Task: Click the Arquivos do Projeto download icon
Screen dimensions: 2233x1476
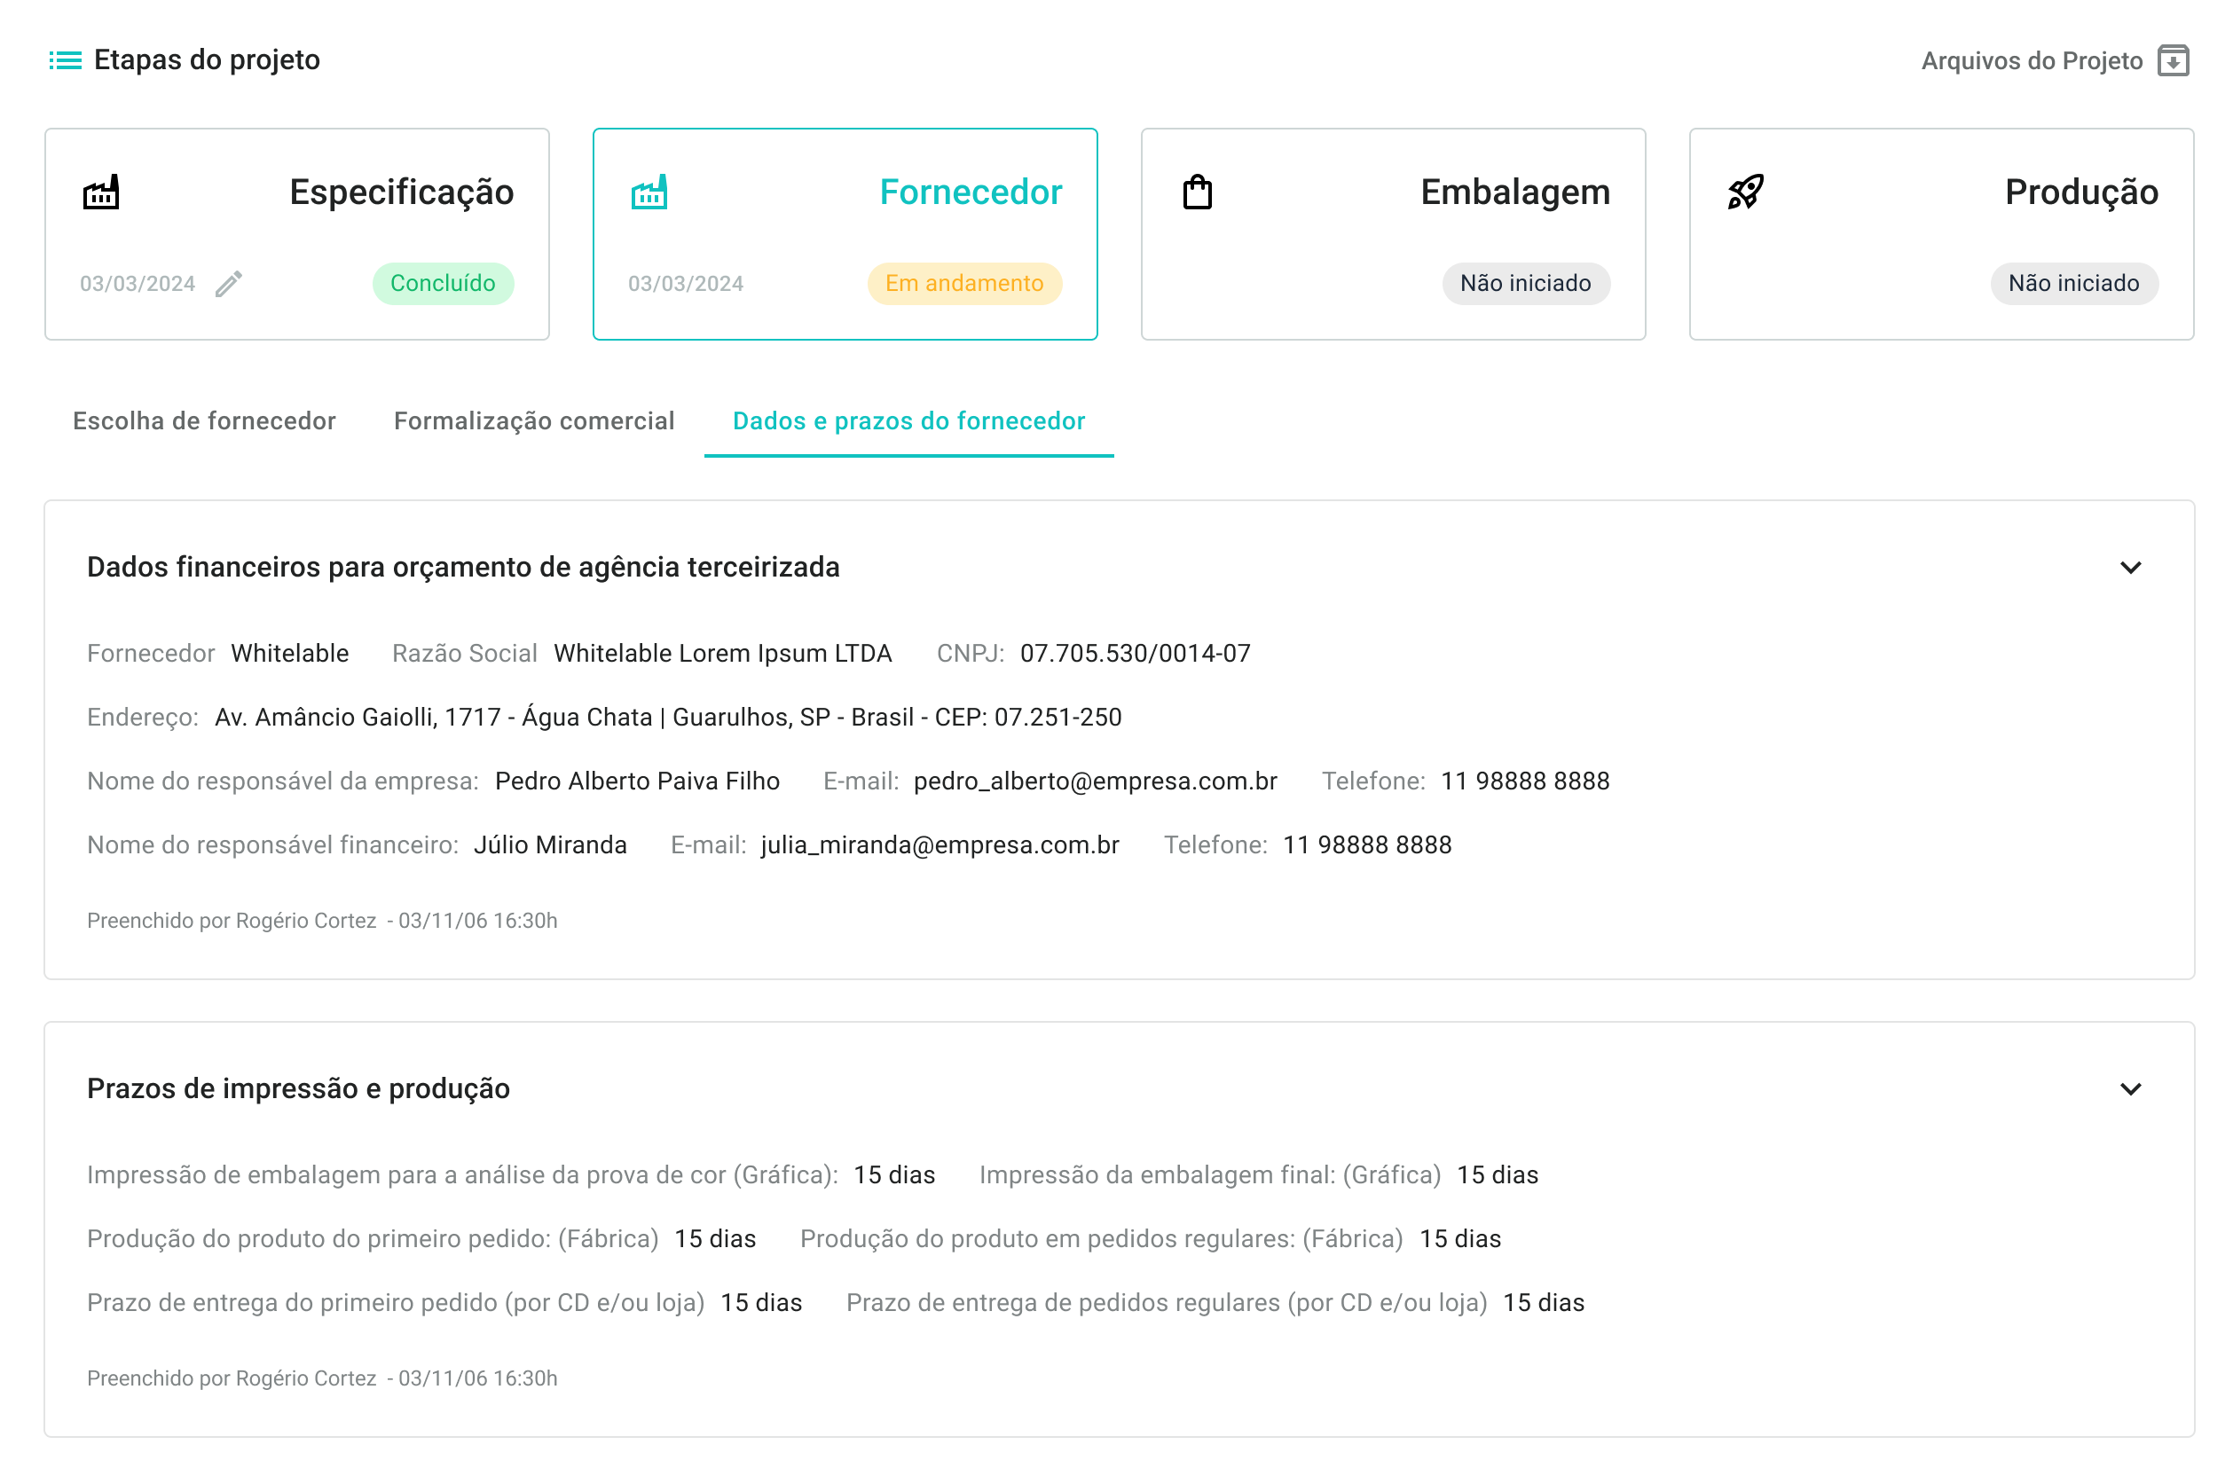Action: pos(2173,60)
